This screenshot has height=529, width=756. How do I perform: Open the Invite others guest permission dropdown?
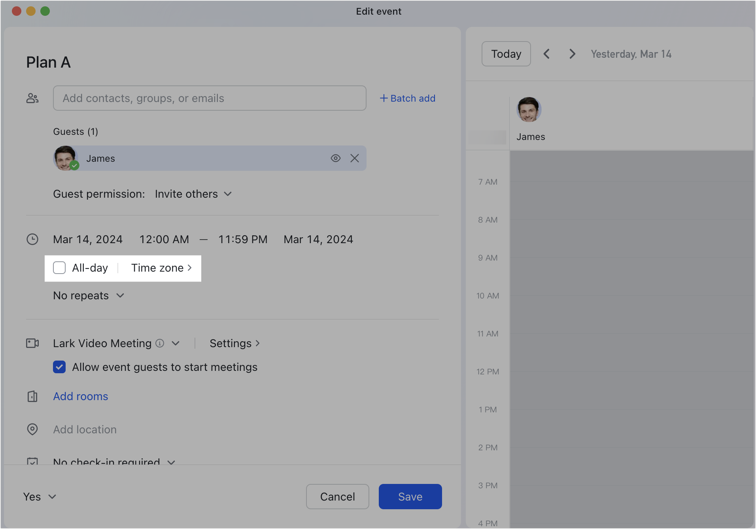pos(193,194)
